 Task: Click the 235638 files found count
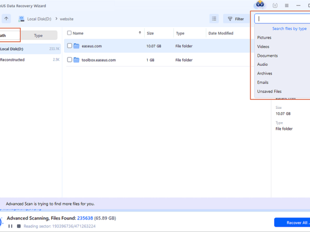(x=85, y=218)
